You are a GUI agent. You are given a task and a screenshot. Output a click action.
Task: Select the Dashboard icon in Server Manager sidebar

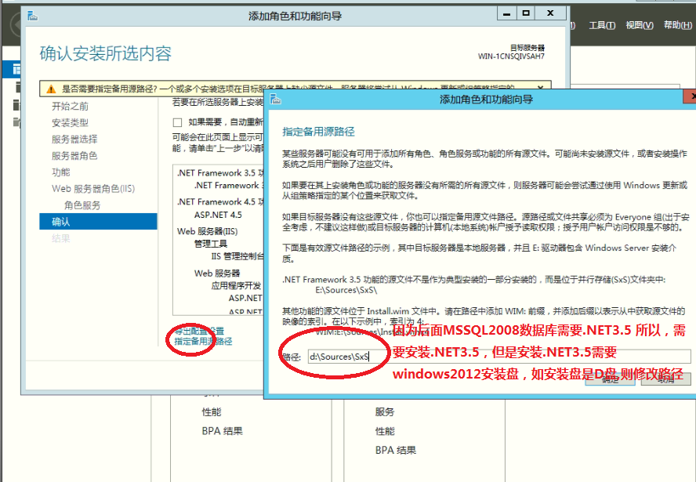[x=16, y=69]
